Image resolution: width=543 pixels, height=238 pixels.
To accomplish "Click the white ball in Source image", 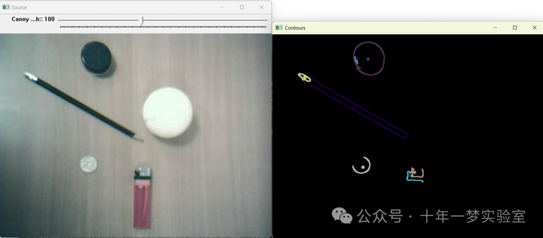I will point(167,113).
